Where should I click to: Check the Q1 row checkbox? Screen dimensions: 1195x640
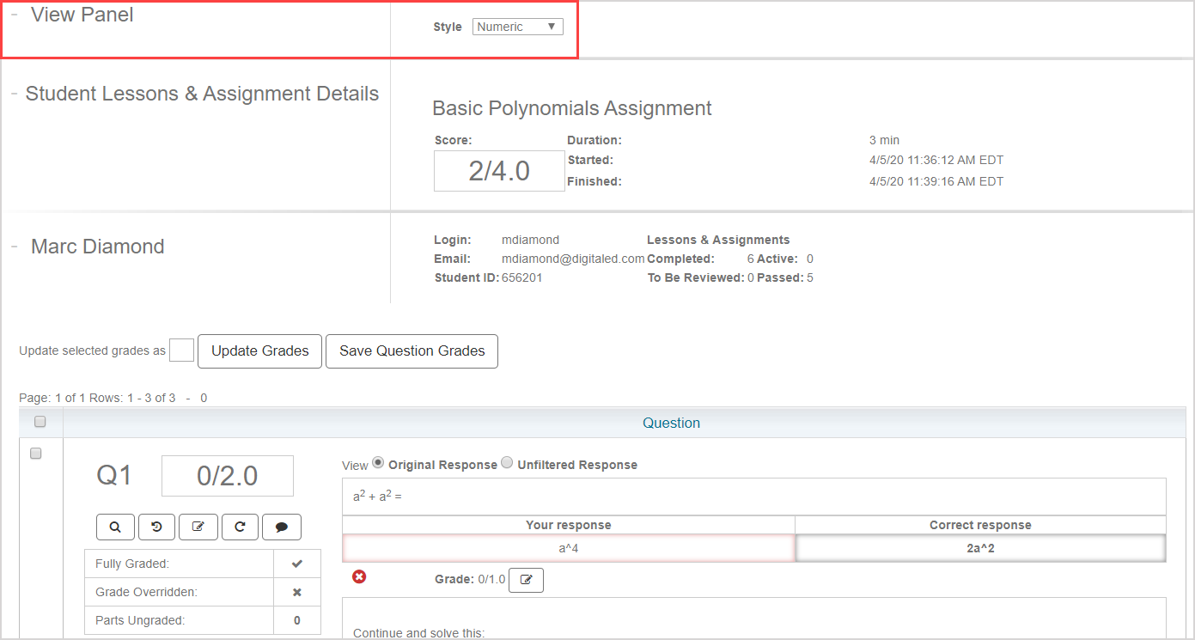pos(36,454)
